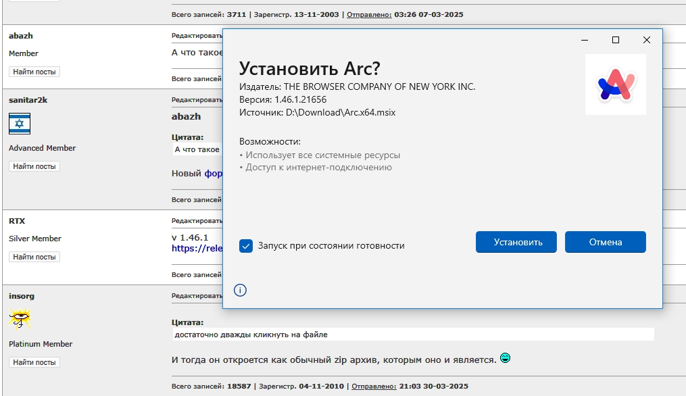This screenshot has width=686, height=396.
Task: Click Advanced Member rank label
Action: (x=42, y=148)
